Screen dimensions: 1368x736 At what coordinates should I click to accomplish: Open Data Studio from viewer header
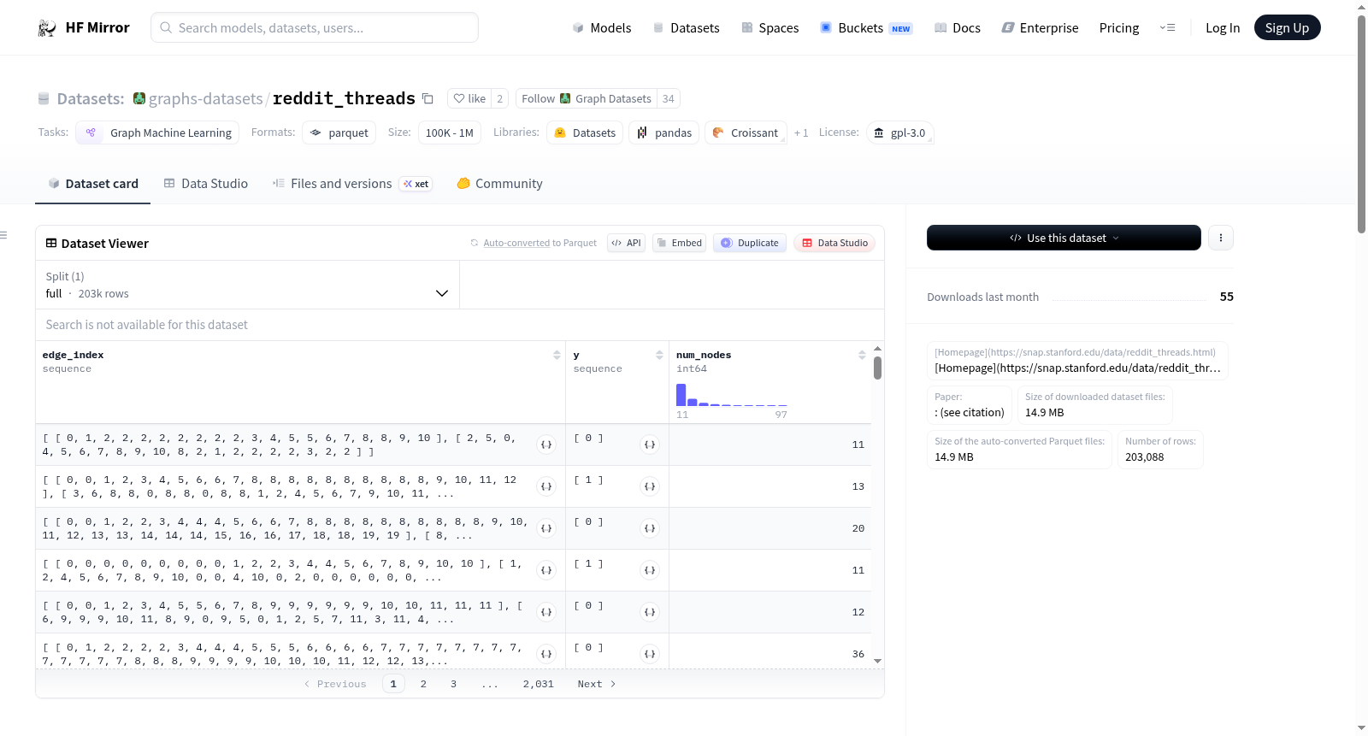pyautogui.click(x=834, y=243)
